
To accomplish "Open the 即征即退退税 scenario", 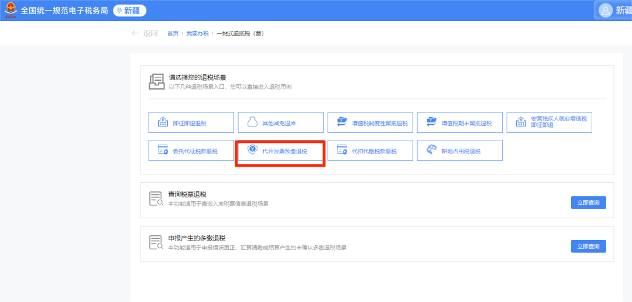I will point(191,122).
